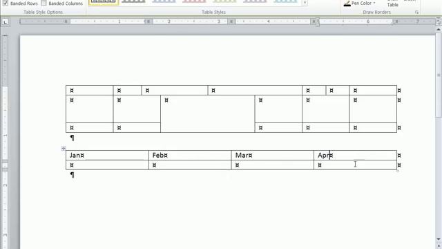This screenshot has width=442, height=249.
Task: Apply the purple table style thumbnail
Action: pyautogui.click(x=255, y=1)
